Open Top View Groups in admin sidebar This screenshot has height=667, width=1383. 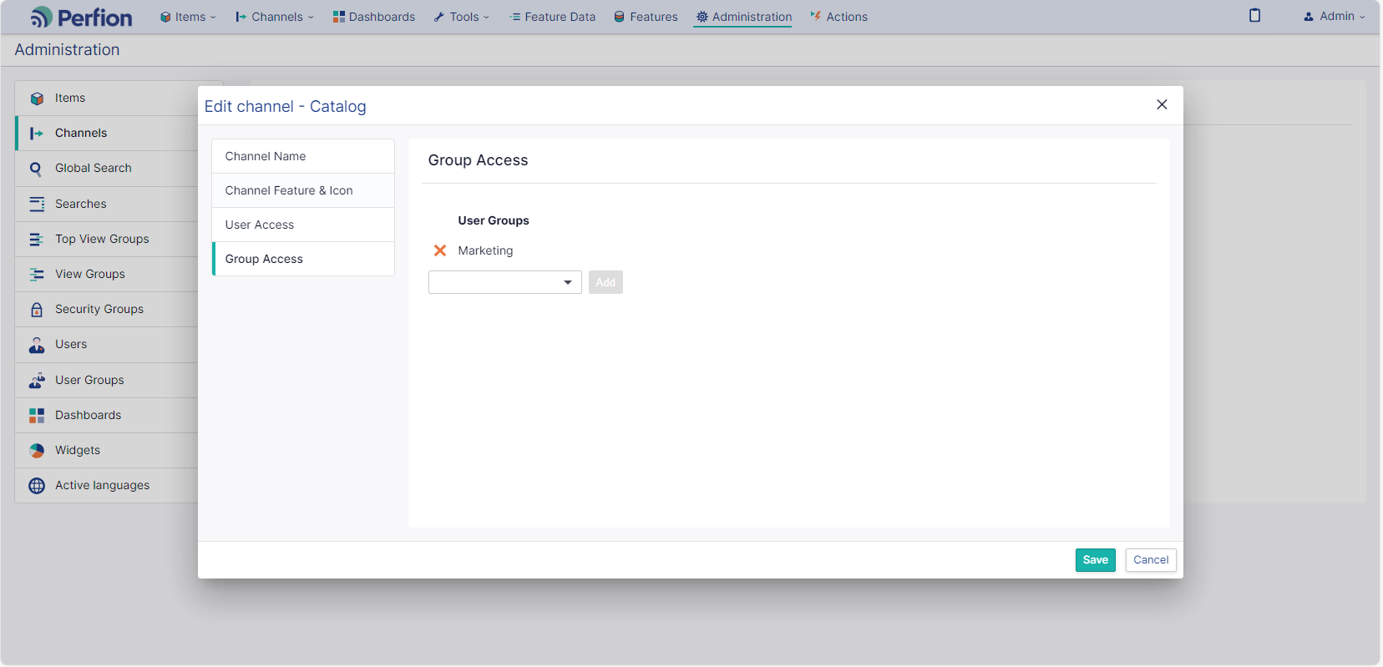[x=106, y=239]
